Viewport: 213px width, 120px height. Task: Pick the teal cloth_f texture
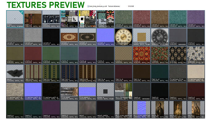(x=69, y=55)
